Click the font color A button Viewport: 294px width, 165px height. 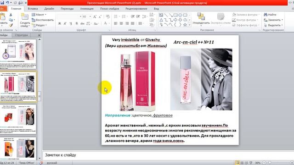click(x=105, y=23)
